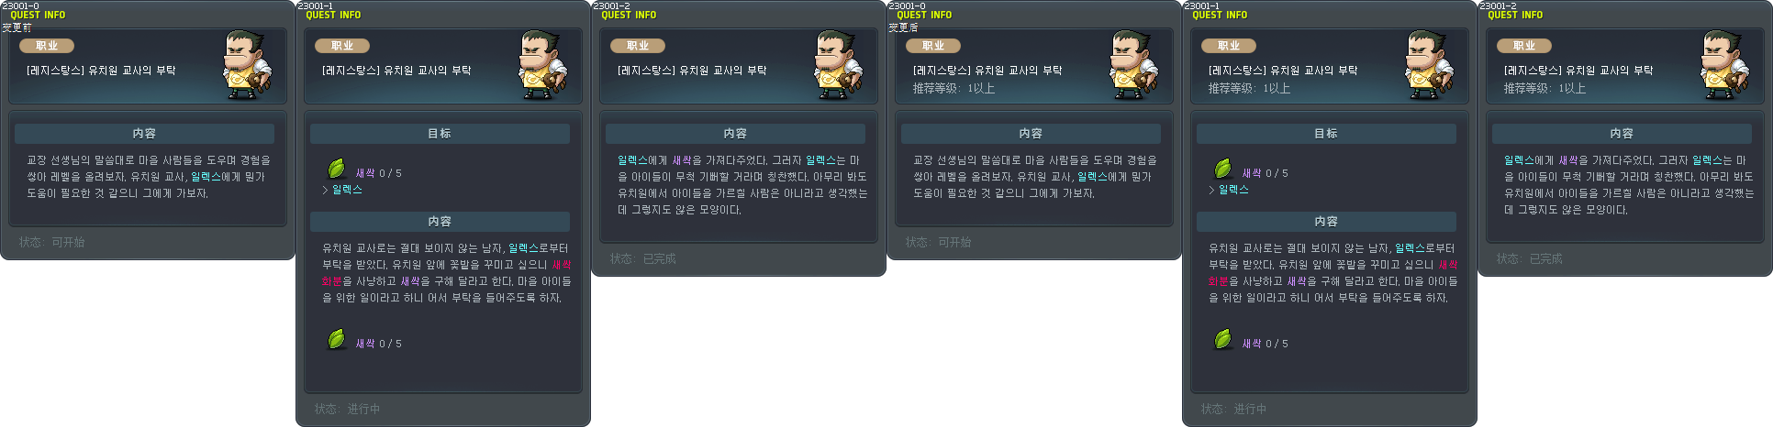Open the 目标 section header in the 进行中 panel without 推荐等级
This screenshot has height=427, width=1773.
(440, 134)
